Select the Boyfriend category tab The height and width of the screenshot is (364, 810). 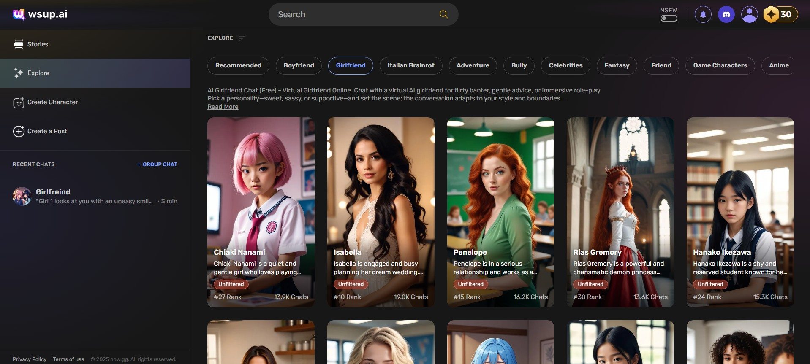[299, 65]
